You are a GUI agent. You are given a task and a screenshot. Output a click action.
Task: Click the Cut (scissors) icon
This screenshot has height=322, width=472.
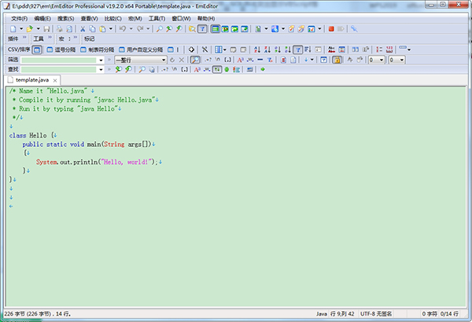pyautogui.click(x=82, y=28)
